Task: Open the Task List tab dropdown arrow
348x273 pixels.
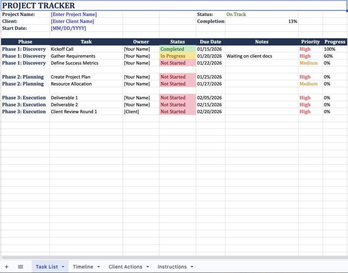Action: tap(63, 267)
